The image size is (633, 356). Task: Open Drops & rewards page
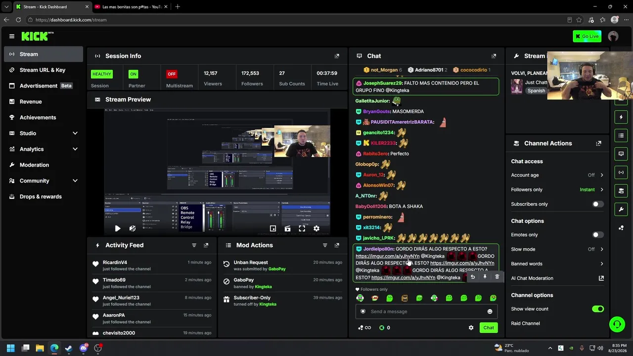click(x=44, y=197)
